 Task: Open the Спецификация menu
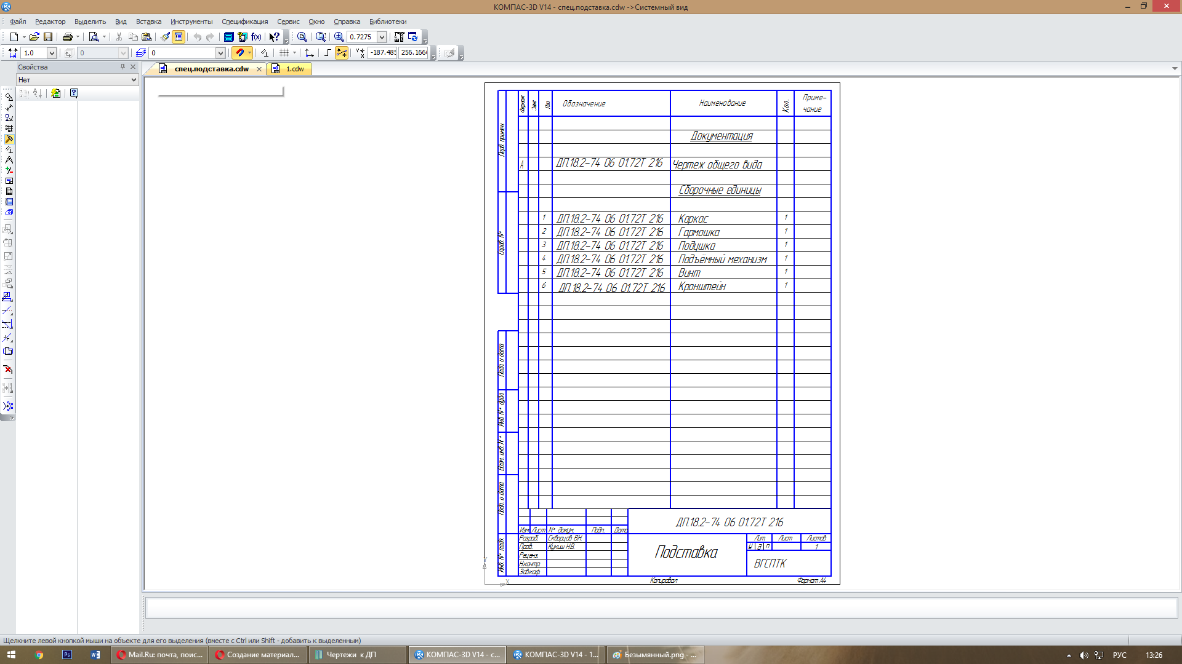coord(244,22)
